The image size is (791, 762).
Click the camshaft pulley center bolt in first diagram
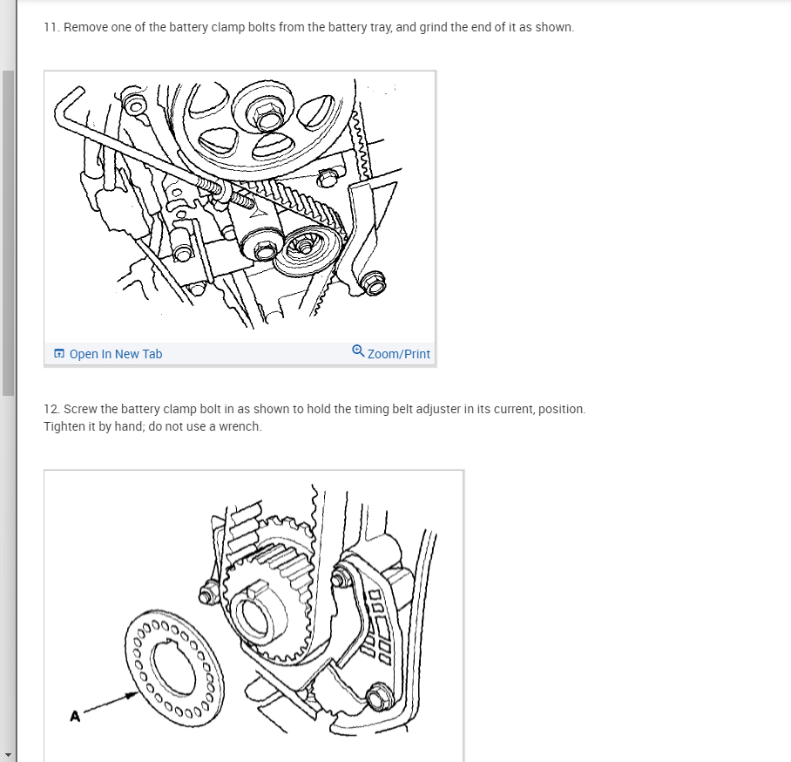265,117
